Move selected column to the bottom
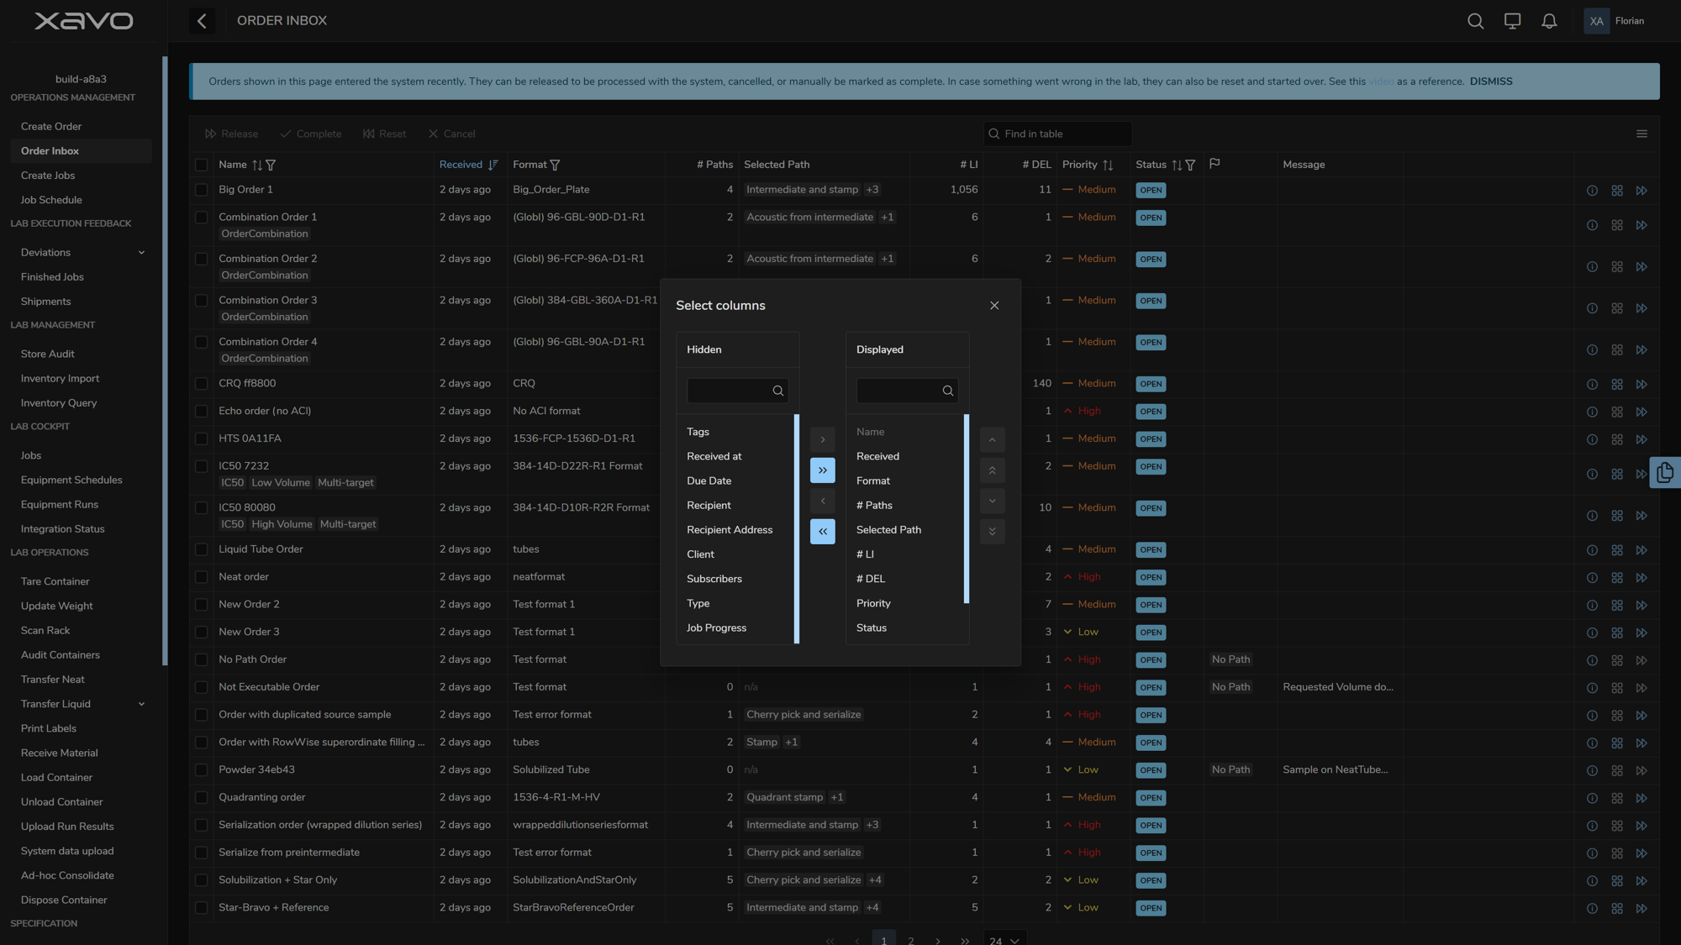The width and height of the screenshot is (1681, 945). [992, 532]
